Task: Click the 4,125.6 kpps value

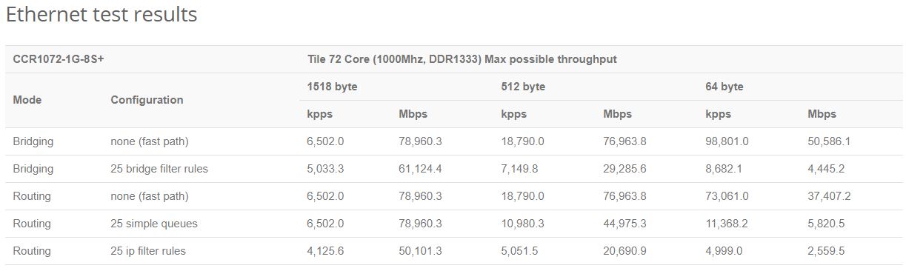Action: 326,251
